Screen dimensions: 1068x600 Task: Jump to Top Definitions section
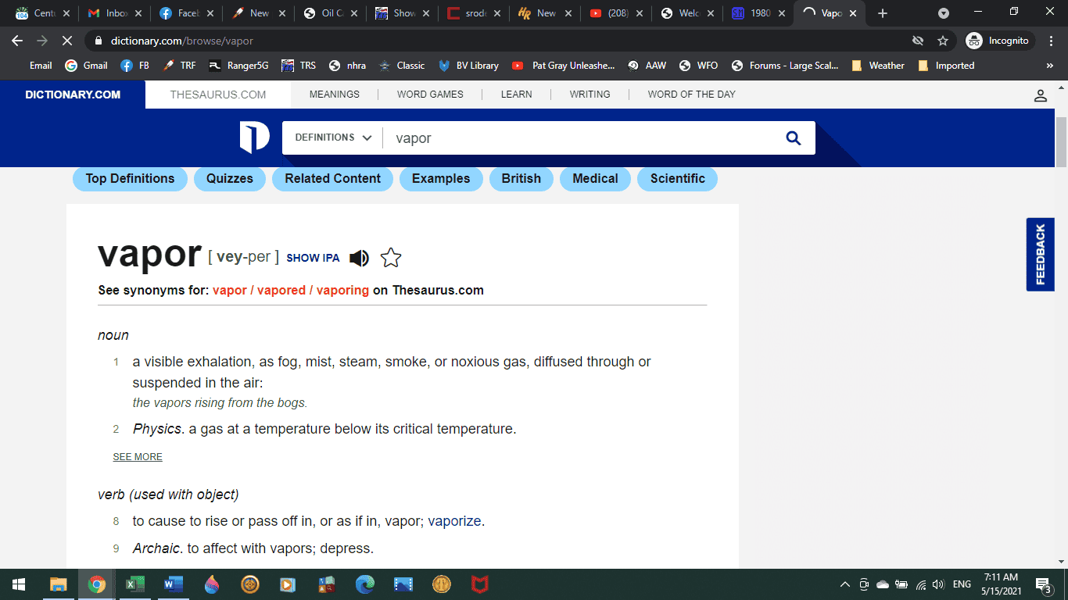click(x=130, y=179)
